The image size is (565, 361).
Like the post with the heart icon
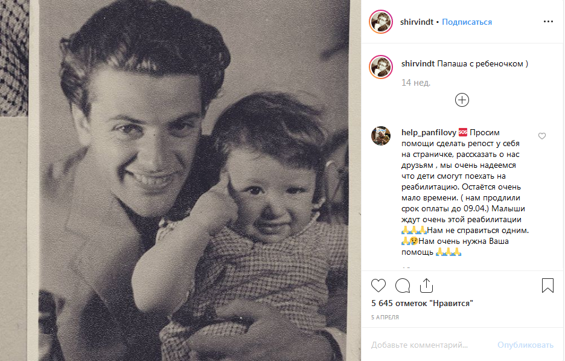pyautogui.click(x=378, y=285)
